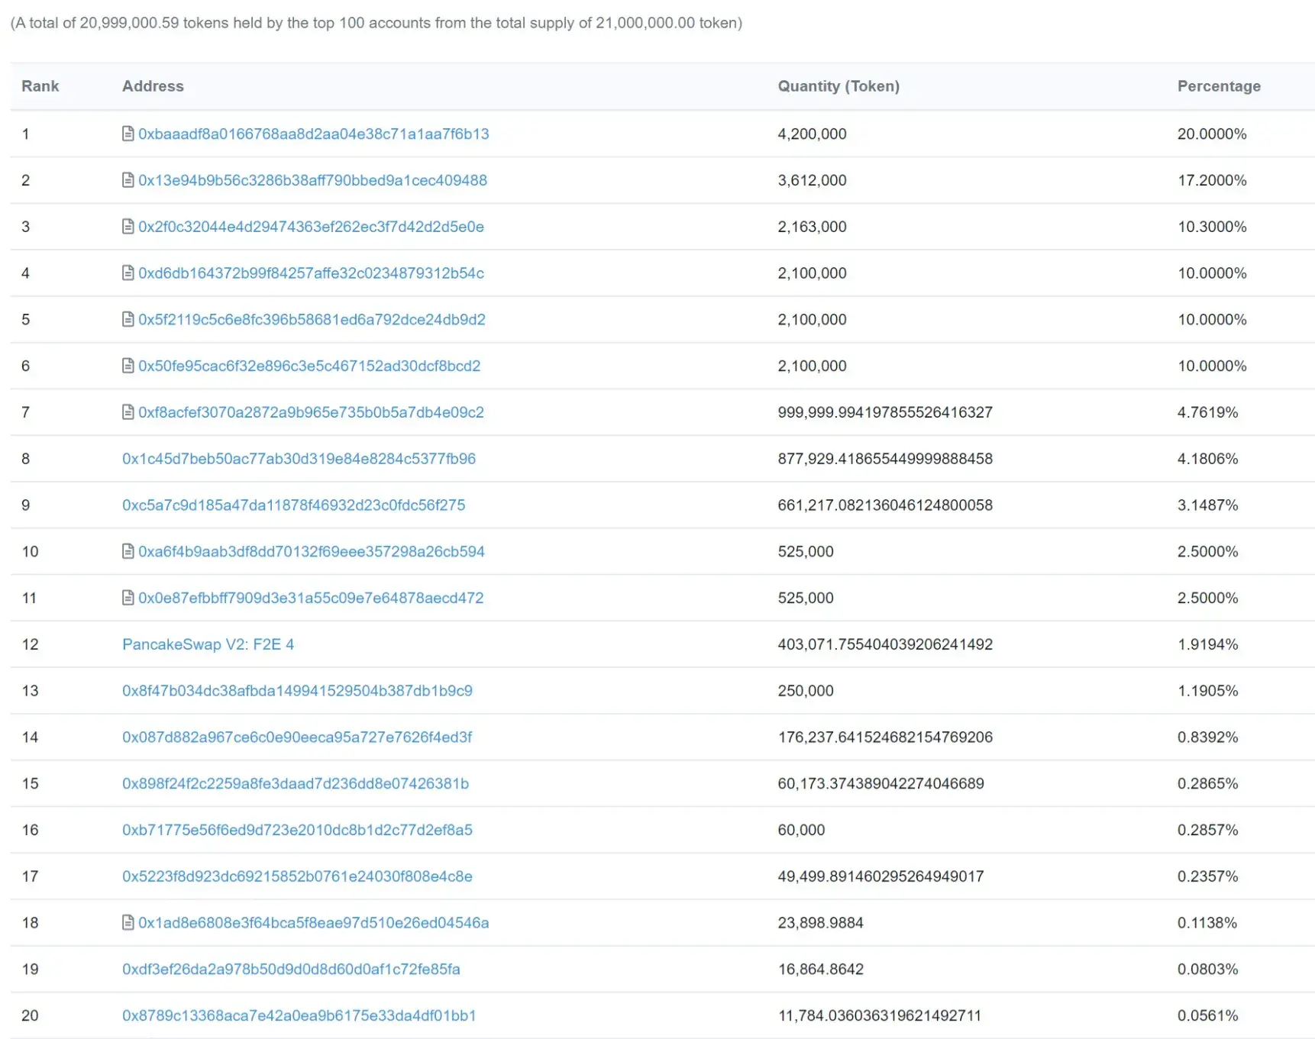Open rank 16 address 0xb71775e56f6ed9d723e2
This screenshot has width=1315, height=1039.
pyautogui.click(x=297, y=830)
